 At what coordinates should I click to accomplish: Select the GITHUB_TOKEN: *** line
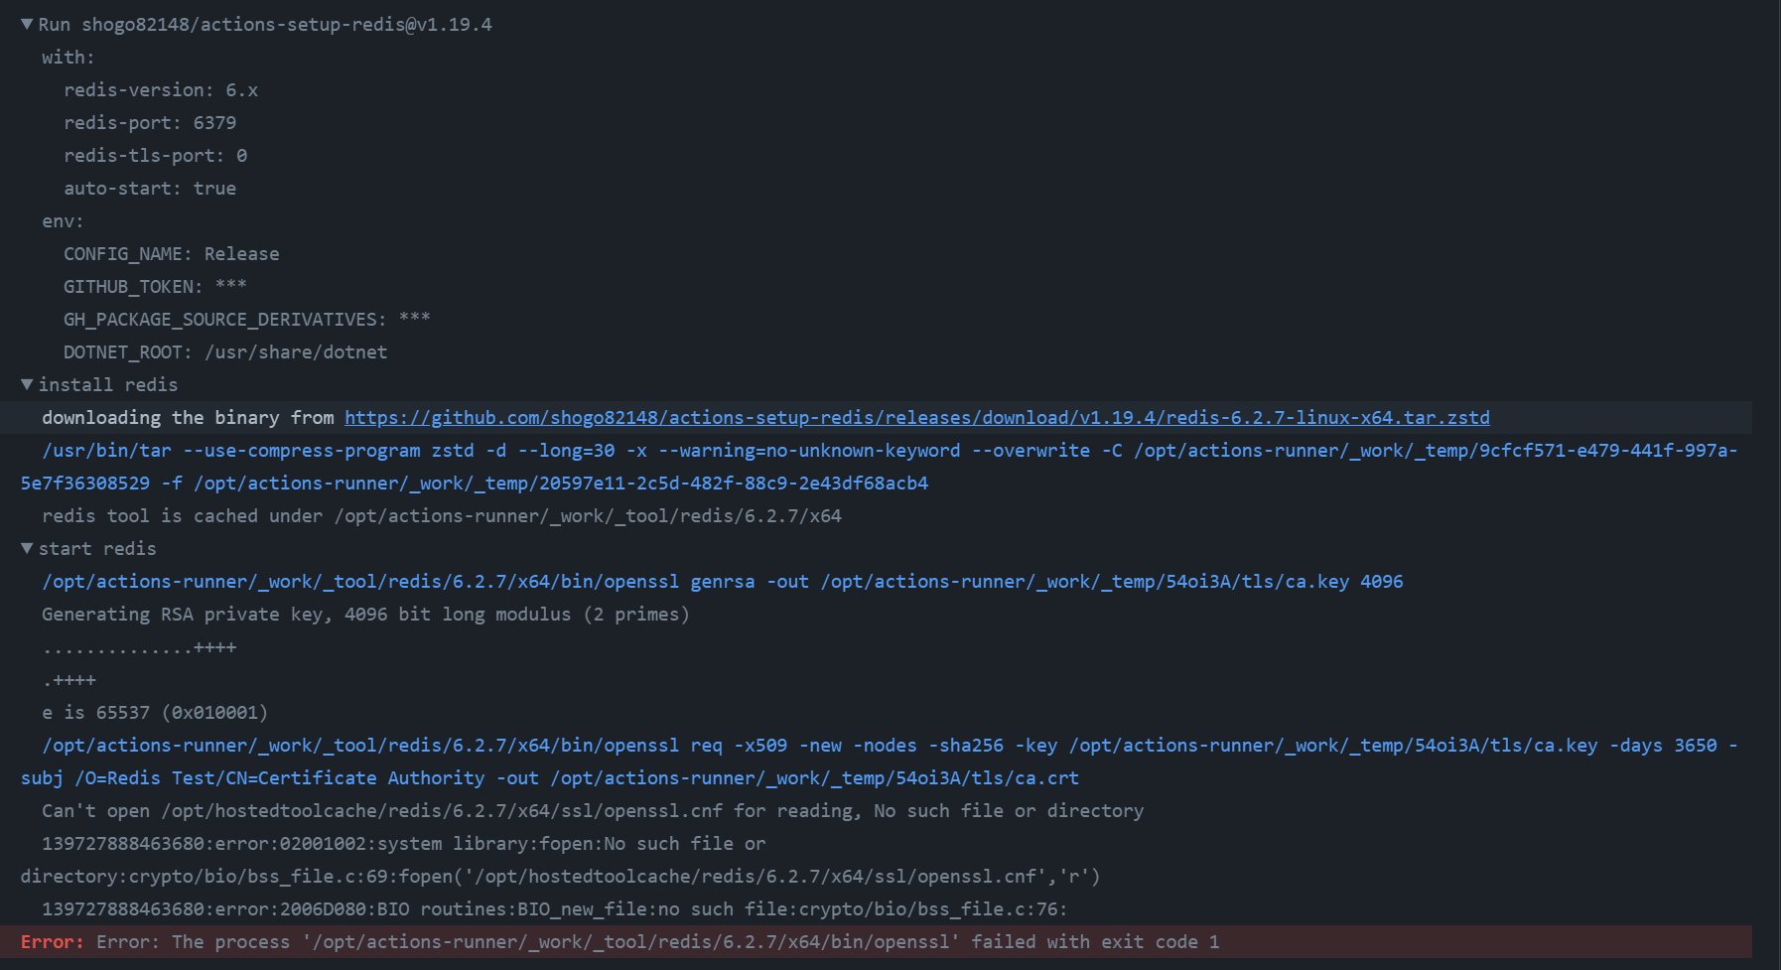[x=155, y=286]
